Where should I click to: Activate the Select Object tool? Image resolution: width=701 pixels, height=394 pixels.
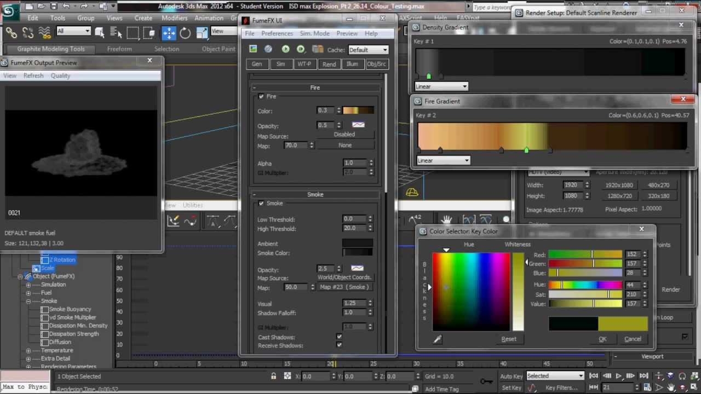pyautogui.click(x=99, y=33)
